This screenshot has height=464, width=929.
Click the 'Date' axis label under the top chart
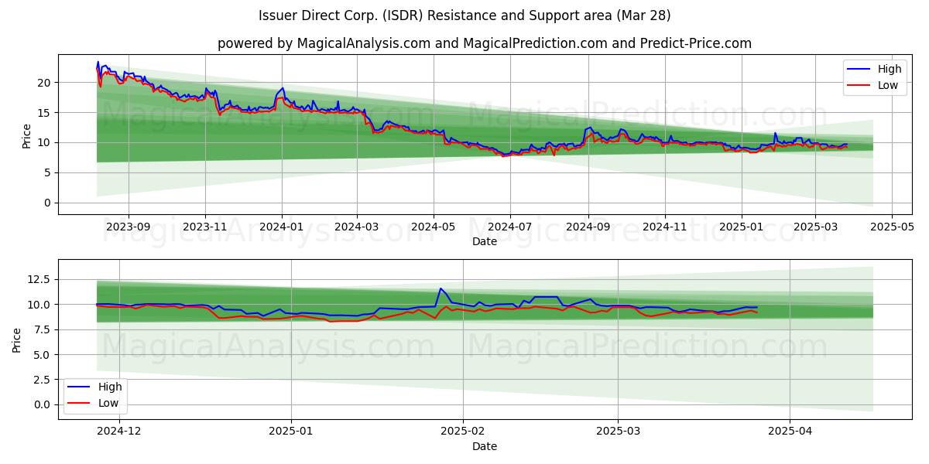(485, 241)
